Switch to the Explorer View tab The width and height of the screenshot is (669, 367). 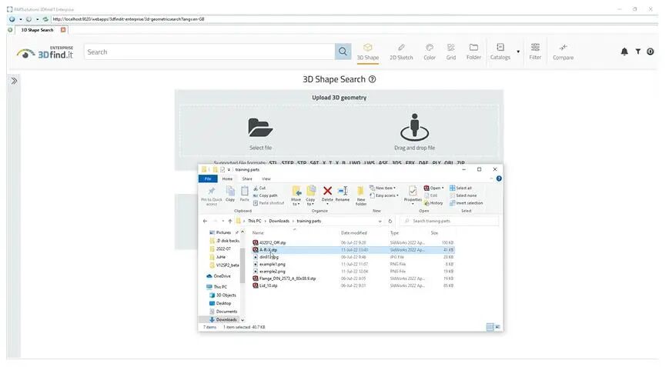click(266, 179)
